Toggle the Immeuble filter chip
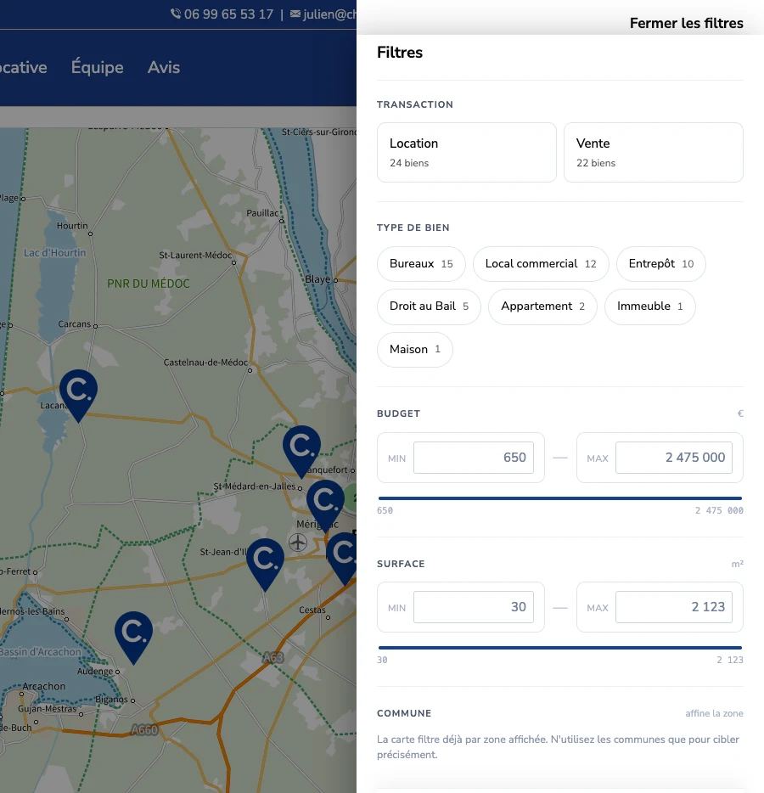The height and width of the screenshot is (793, 764). click(x=649, y=307)
